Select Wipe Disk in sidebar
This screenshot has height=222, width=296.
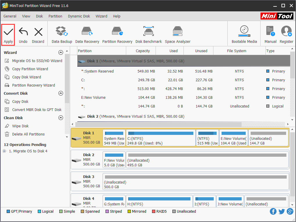click(17, 126)
